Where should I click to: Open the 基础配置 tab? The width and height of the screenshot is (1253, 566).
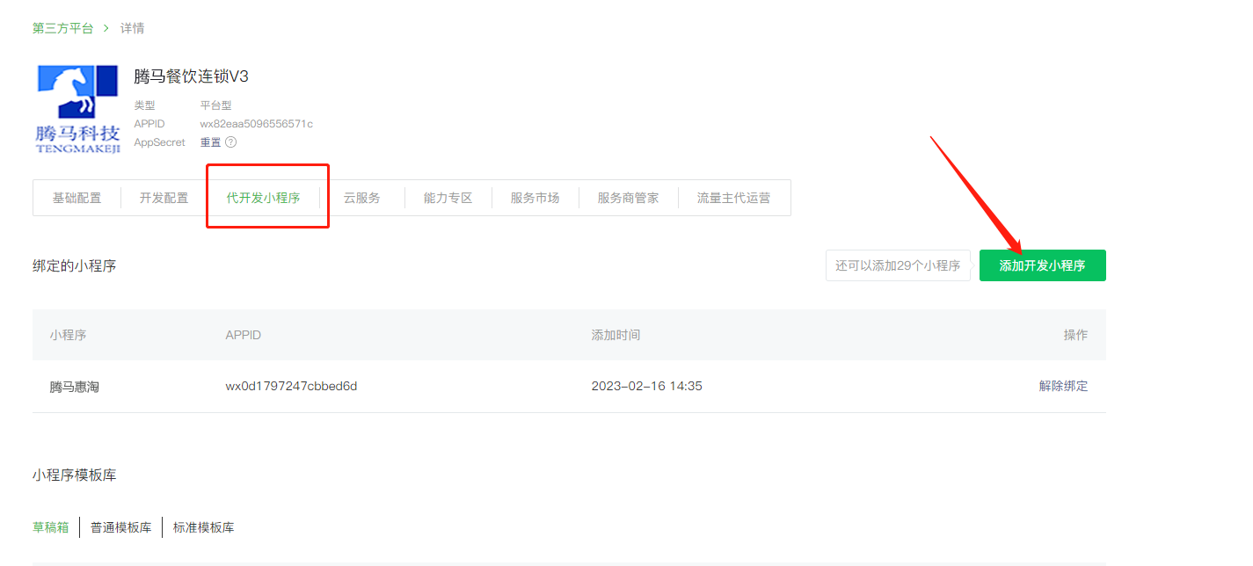pos(76,198)
